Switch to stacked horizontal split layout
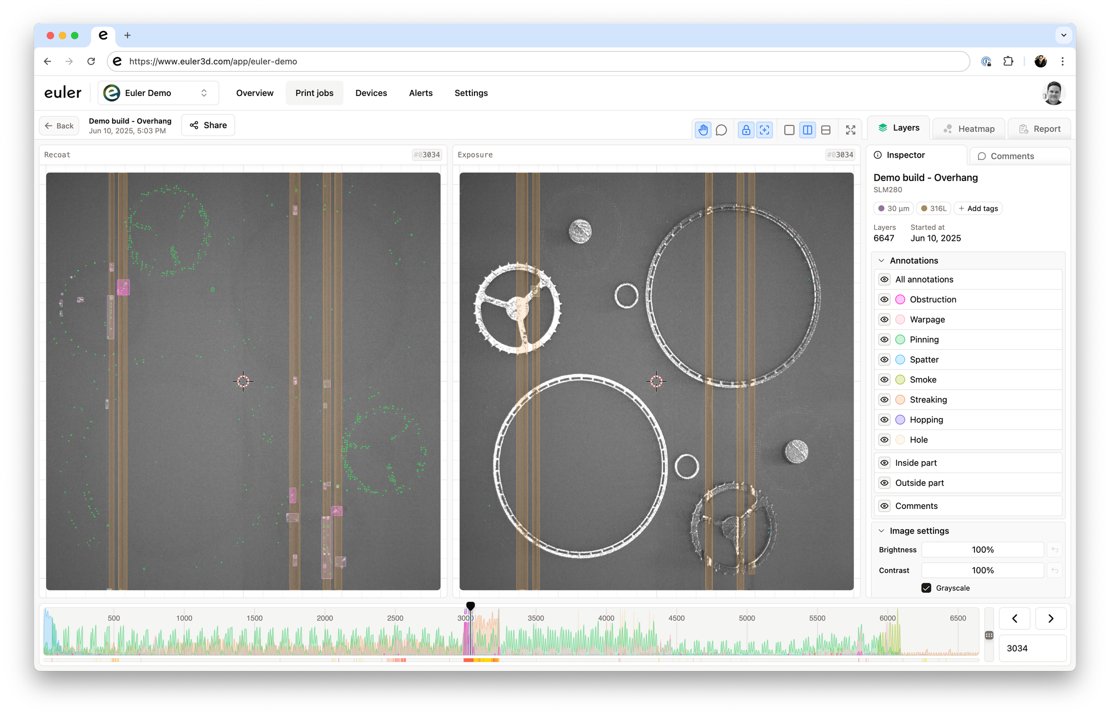The width and height of the screenshot is (1110, 716). (x=826, y=130)
